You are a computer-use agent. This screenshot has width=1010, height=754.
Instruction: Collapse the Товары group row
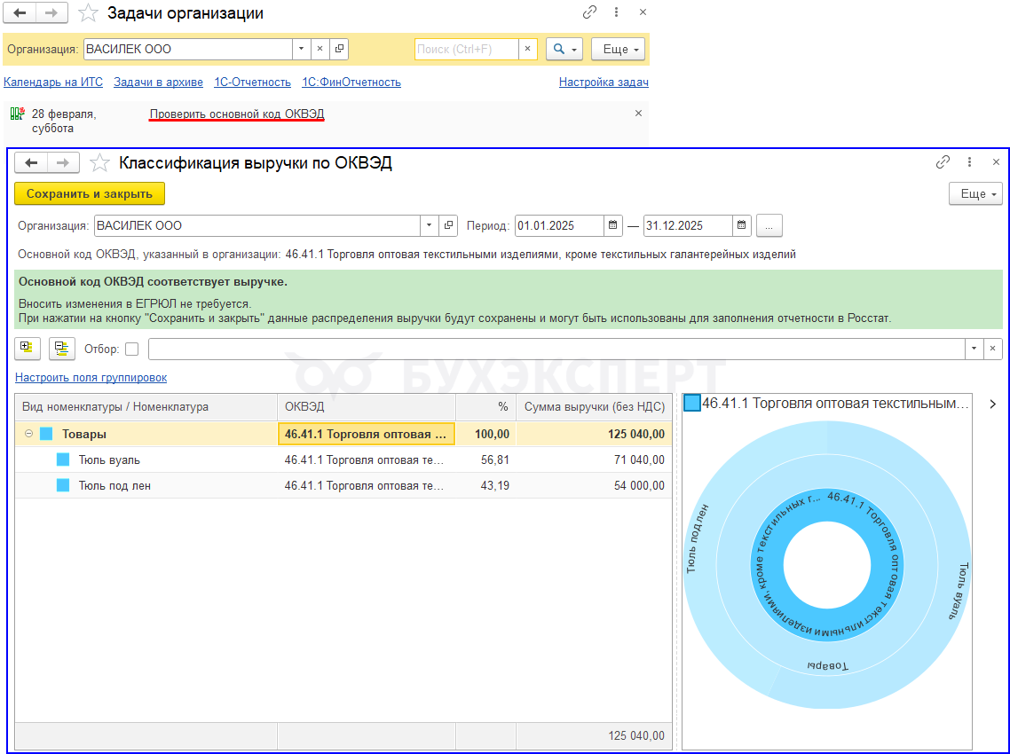pos(28,434)
